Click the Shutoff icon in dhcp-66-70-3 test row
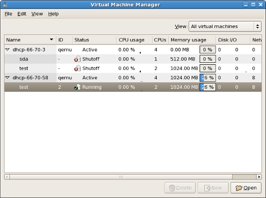Image resolution: width=266 pixels, height=198 pixels. click(77, 68)
